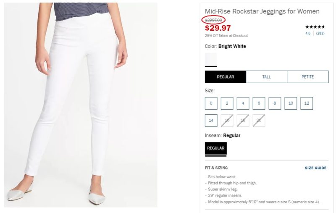Screen dimensions: 336x213
Task: Open the SIZE GUIDE link
Action: pyautogui.click(x=316, y=168)
